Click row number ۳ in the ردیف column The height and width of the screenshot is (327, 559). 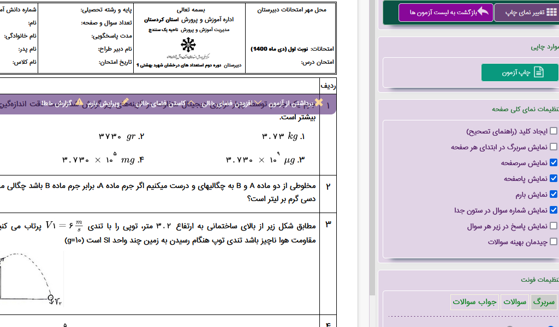point(328,225)
